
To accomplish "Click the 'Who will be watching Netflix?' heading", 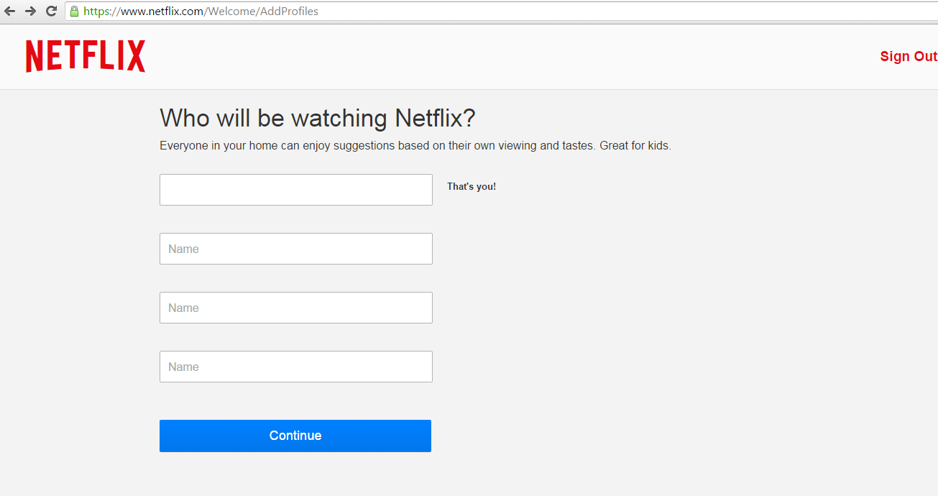I will 318,118.
